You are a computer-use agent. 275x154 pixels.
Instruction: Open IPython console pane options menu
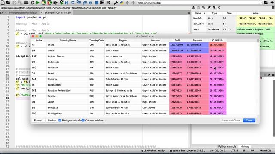pos(273,75)
